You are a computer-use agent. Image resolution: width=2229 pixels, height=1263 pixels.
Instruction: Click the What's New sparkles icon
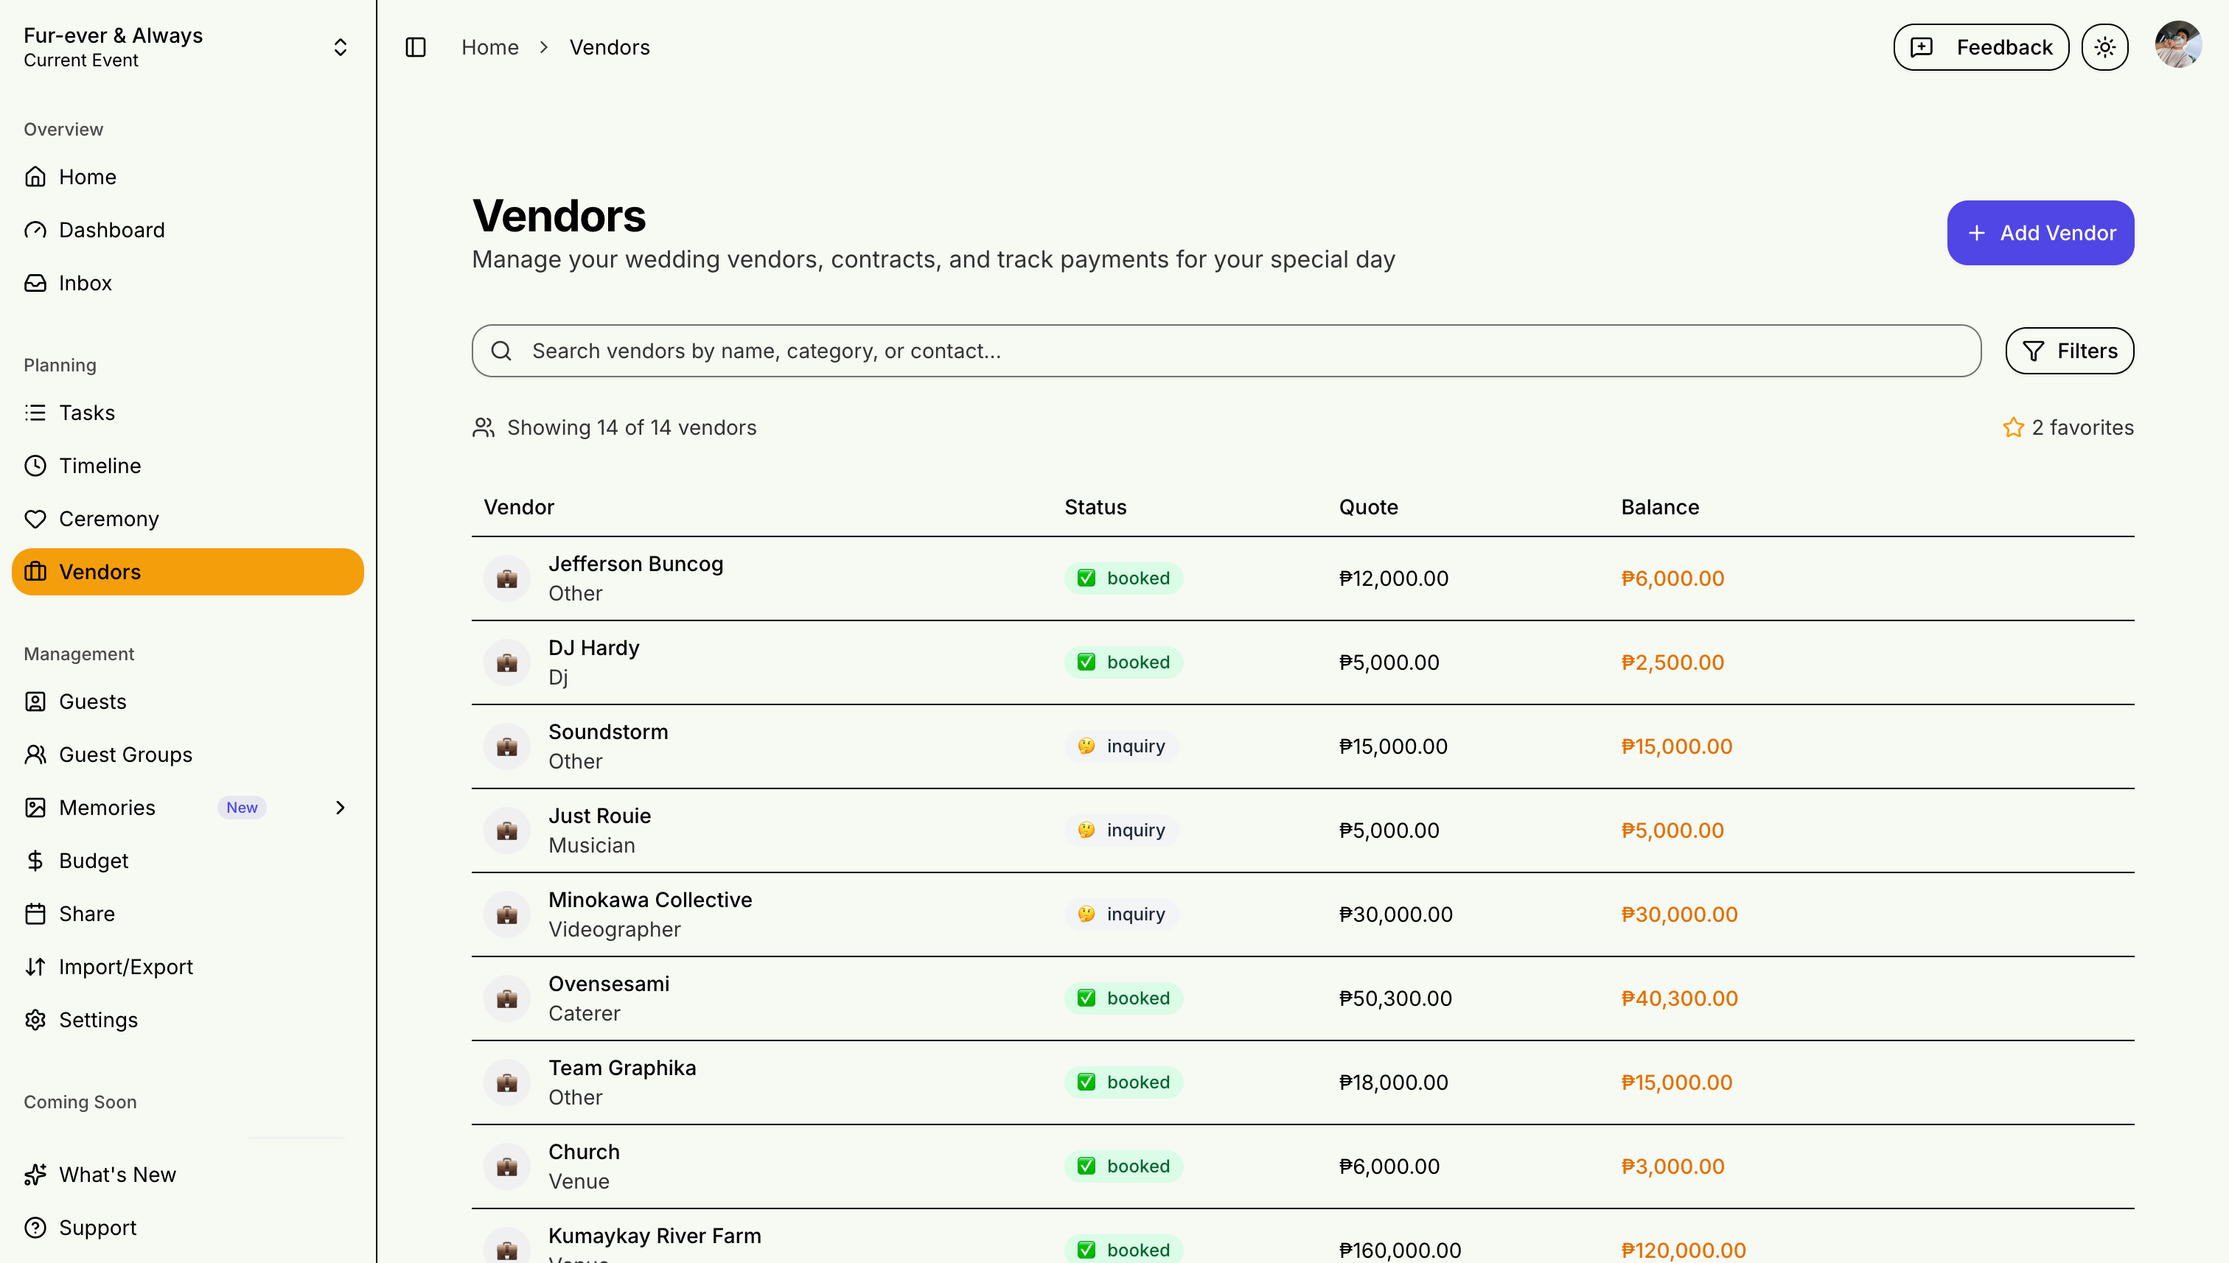pos(35,1175)
